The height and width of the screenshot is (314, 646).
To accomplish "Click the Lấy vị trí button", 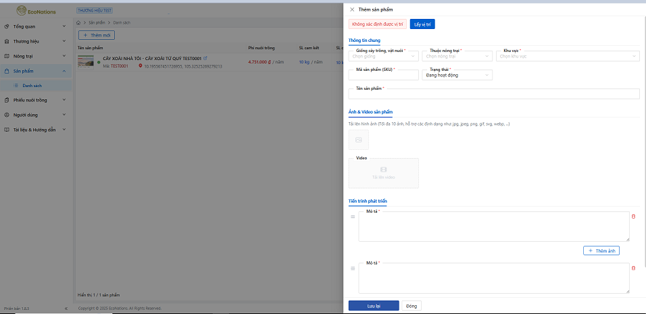I will coord(422,24).
